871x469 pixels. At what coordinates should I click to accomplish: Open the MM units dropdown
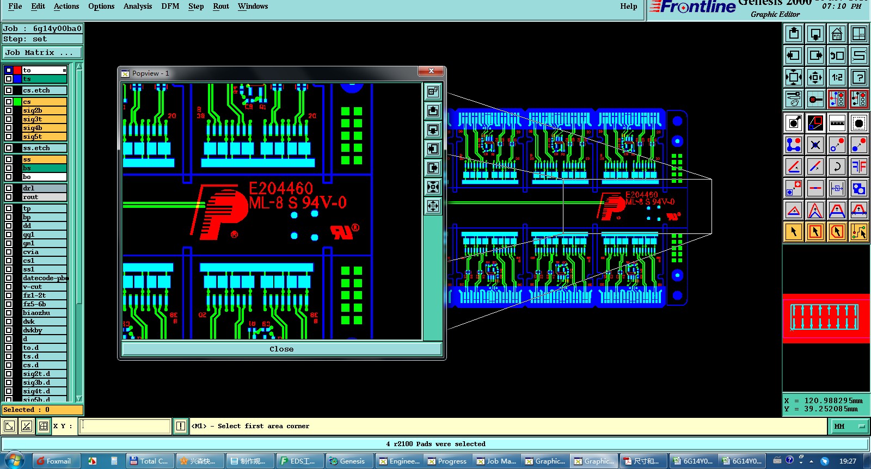click(x=849, y=427)
